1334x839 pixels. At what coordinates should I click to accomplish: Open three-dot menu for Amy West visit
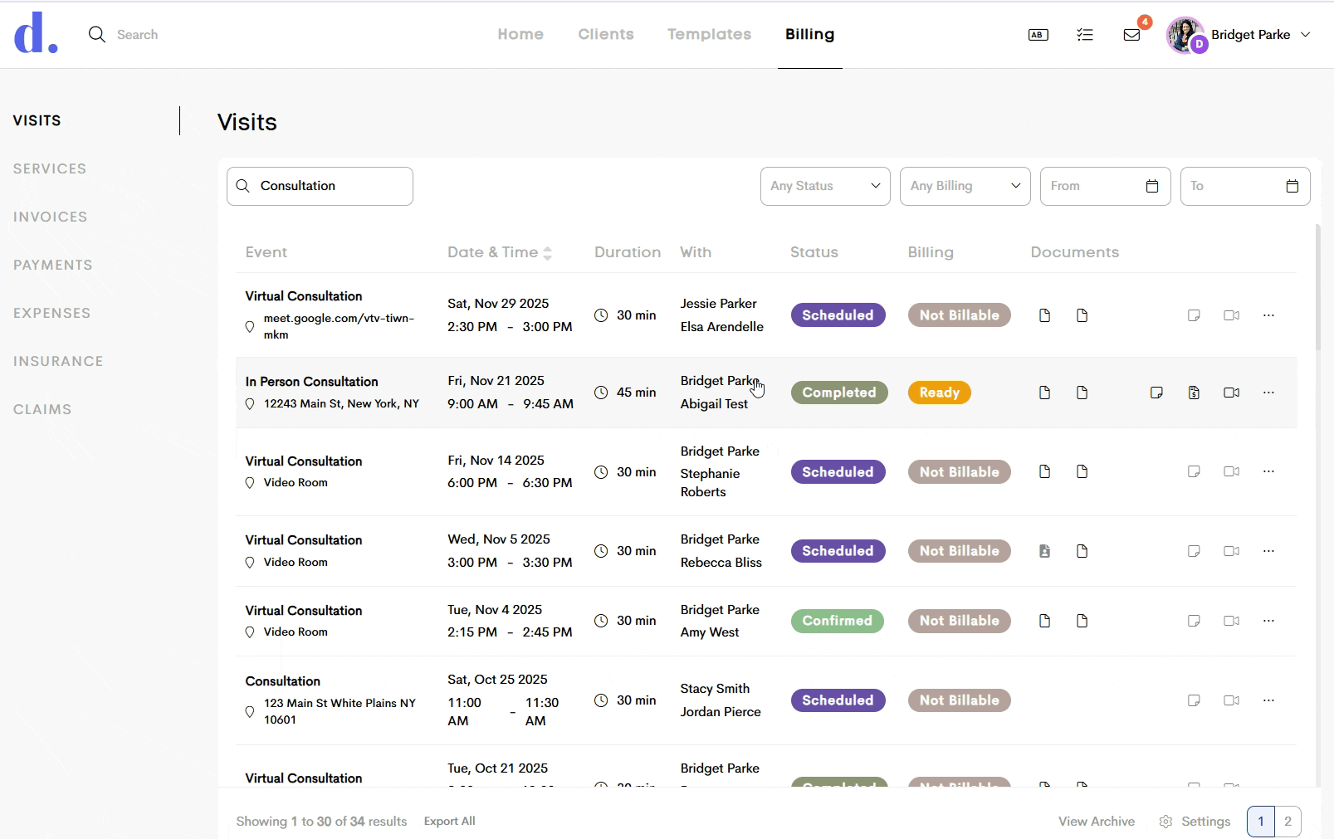(1268, 621)
